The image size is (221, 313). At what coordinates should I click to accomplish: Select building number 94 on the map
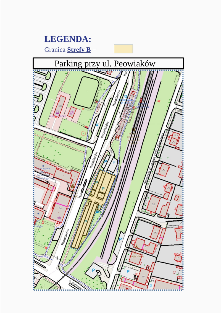(60, 208)
